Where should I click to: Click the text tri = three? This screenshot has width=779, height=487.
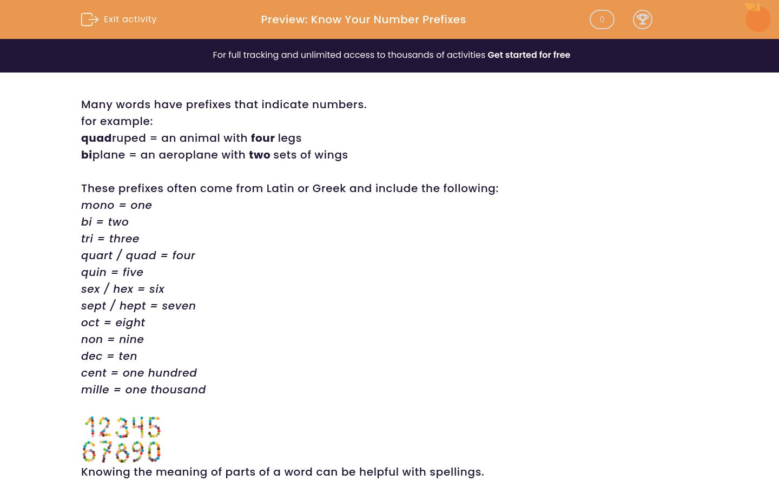coord(110,239)
